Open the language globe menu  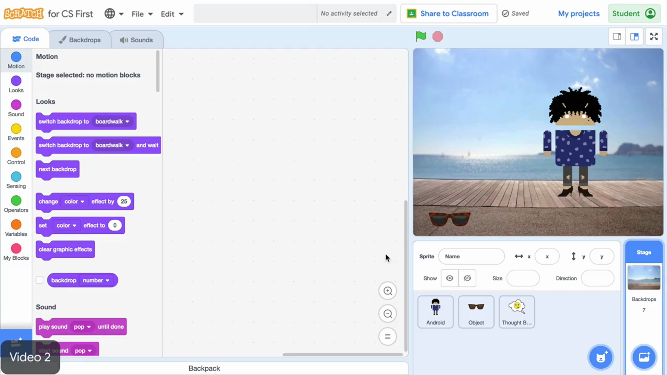click(114, 14)
